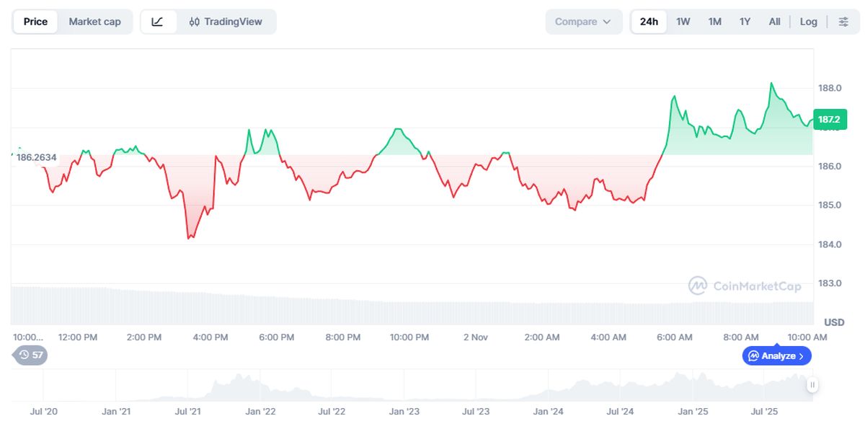Viewport: 865px width, 442px height.
Task: Select the 1M time range
Action: (x=714, y=22)
